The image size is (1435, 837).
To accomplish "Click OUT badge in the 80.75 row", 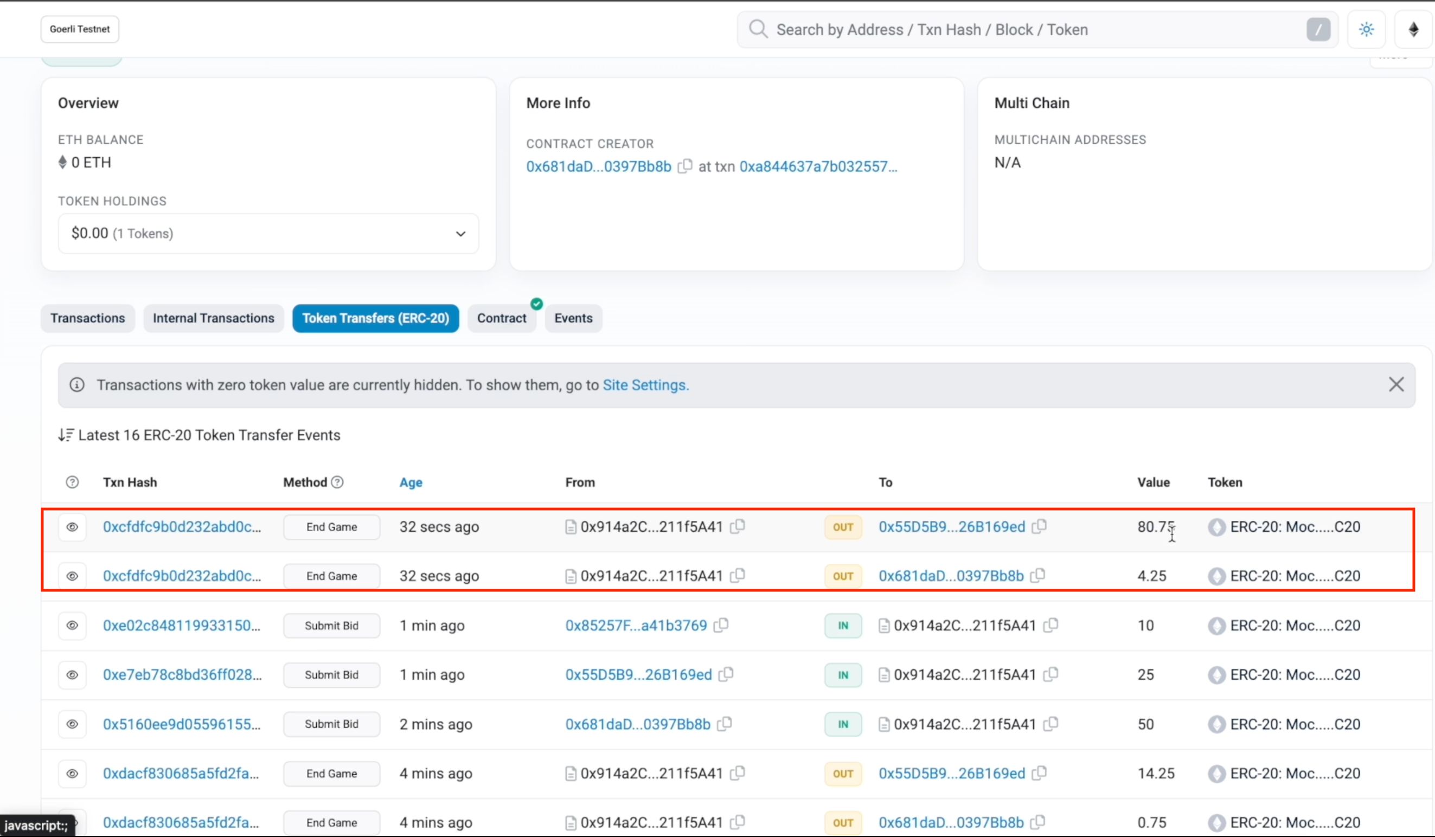I will pos(843,527).
